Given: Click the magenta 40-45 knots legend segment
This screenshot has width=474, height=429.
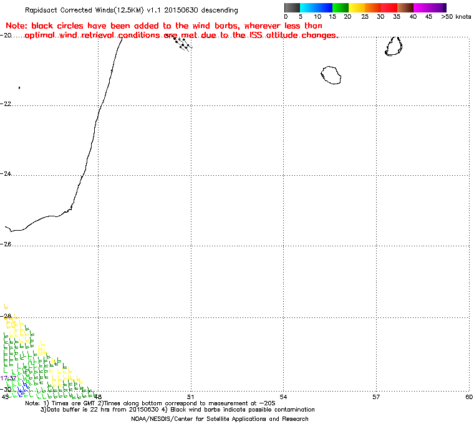Looking at the screenshot, I should coord(422,7).
